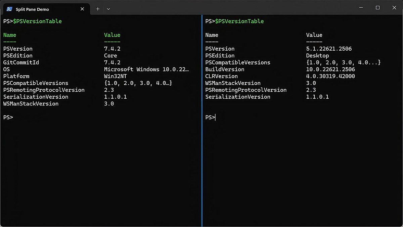Click the 5.1.22621.2506 PSVersion value
The image size is (403, 227).
coord(329,49)
